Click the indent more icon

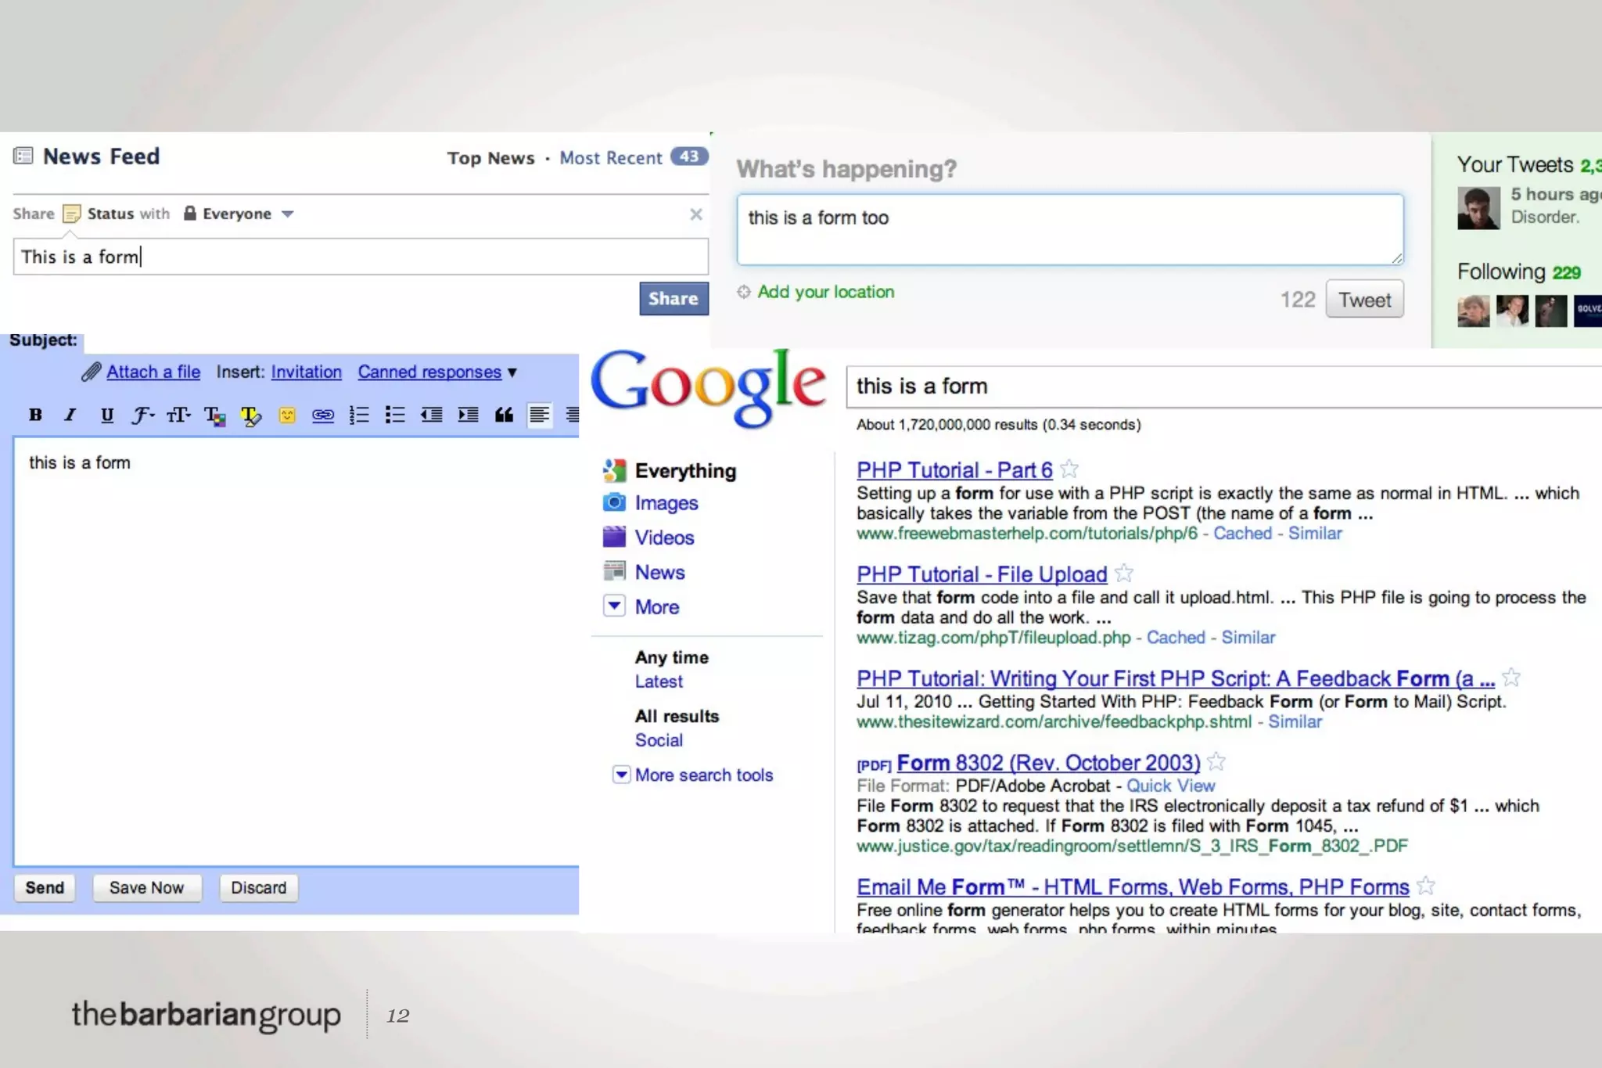[468, 415]
